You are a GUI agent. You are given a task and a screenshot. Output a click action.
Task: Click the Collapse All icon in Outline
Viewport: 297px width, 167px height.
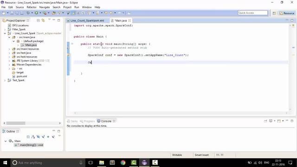pos(28,137)
